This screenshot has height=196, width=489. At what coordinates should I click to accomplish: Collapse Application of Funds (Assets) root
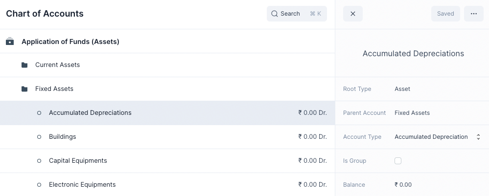pos(70,42)
